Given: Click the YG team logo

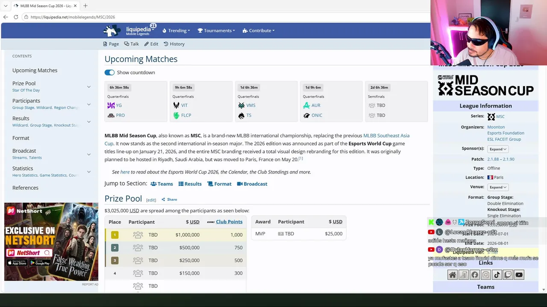Looking at the screenshot, I should click(x=111, y=105).
